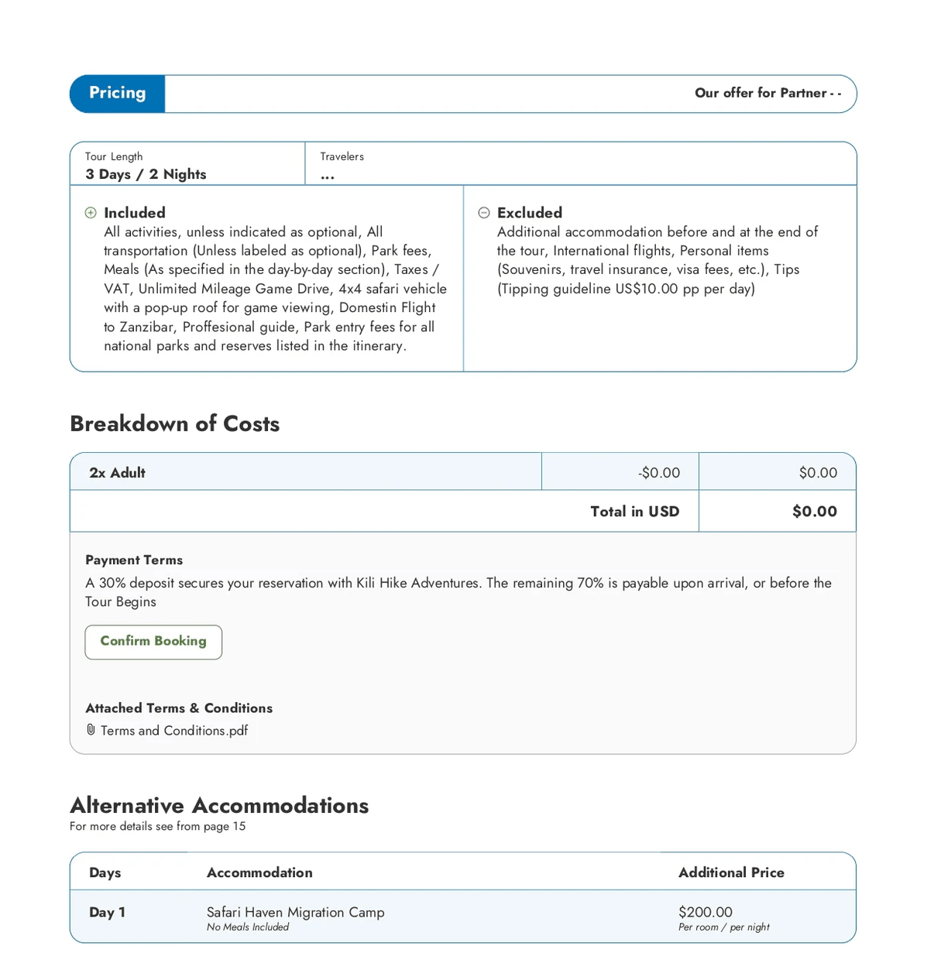The image size is (927, 963).
Task: Select the Day 1 row label
Action: tap(107, 913)
